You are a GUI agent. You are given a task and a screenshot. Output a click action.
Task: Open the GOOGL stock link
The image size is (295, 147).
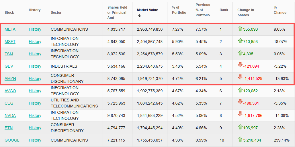12,140
